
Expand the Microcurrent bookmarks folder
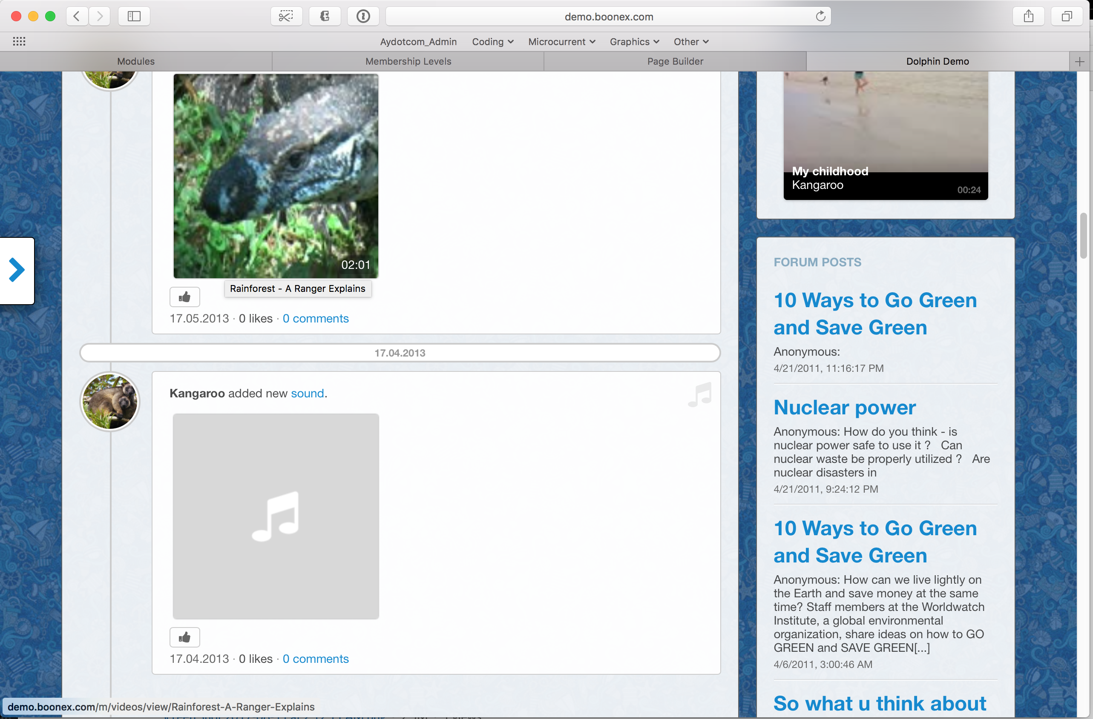[561, 42]
